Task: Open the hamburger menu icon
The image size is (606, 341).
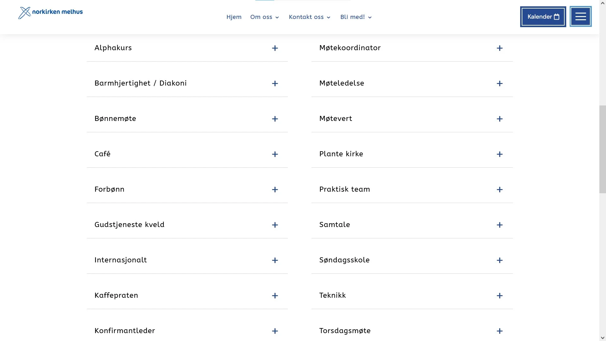Action: (x=580, y=16)
